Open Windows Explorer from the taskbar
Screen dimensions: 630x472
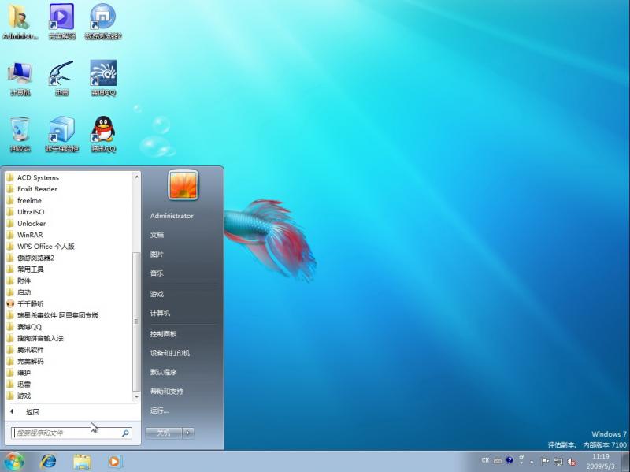point(82,462)
